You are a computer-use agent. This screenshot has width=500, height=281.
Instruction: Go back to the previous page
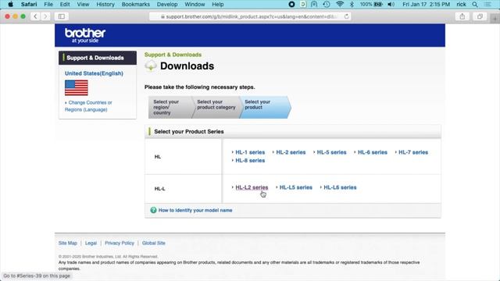[35, 16]
